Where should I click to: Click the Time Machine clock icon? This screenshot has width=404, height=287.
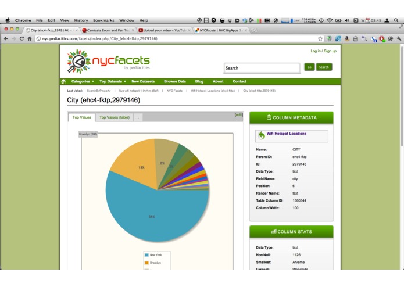pos(321,20)
